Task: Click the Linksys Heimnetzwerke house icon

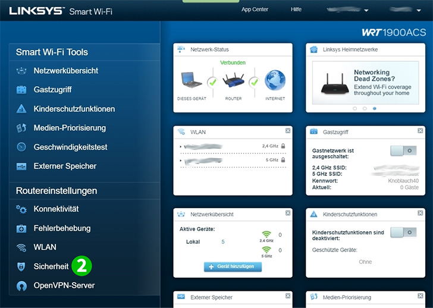Action: click(313, 49)
